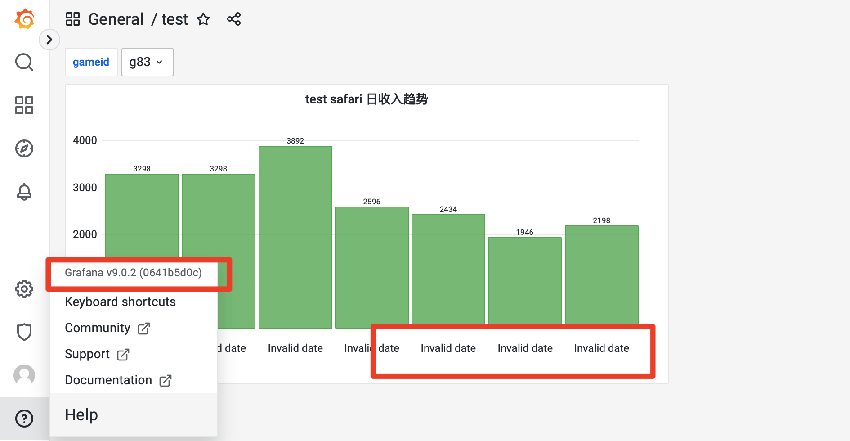Open the Community link in Help menu
The width and height of the screenshot is (850, 441).
pos(107,328)
